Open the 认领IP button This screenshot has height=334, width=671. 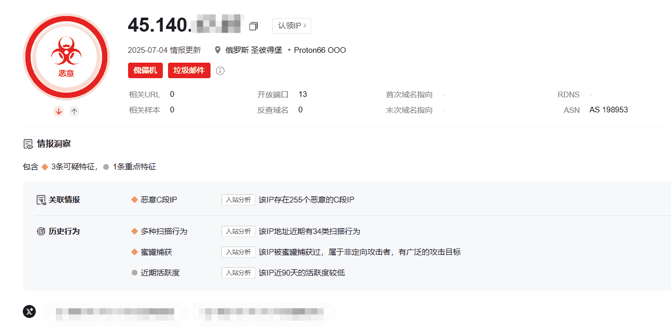tap(291, 26)
